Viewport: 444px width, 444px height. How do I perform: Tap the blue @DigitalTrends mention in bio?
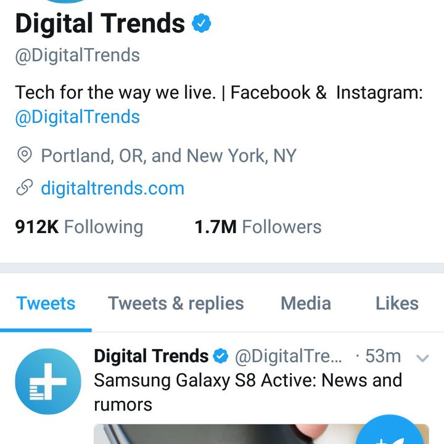pos(78,117)
